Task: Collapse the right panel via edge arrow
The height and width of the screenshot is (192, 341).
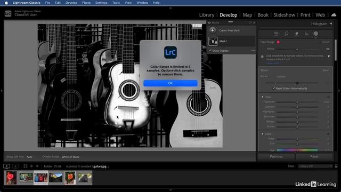Action: (x=339, y=91)
